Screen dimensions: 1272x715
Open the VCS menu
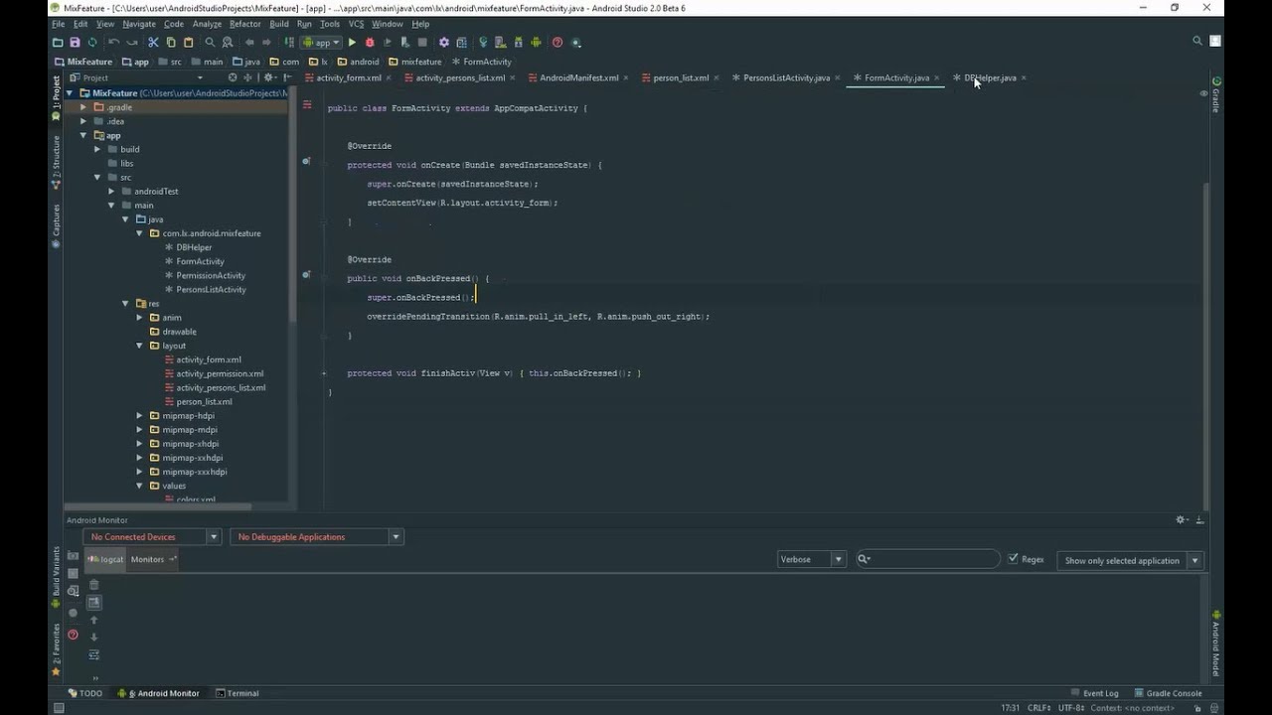tap(356, 24)
